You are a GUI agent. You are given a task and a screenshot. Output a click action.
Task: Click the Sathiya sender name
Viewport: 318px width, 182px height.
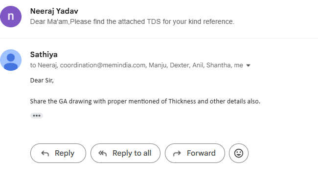coord(44,55)
